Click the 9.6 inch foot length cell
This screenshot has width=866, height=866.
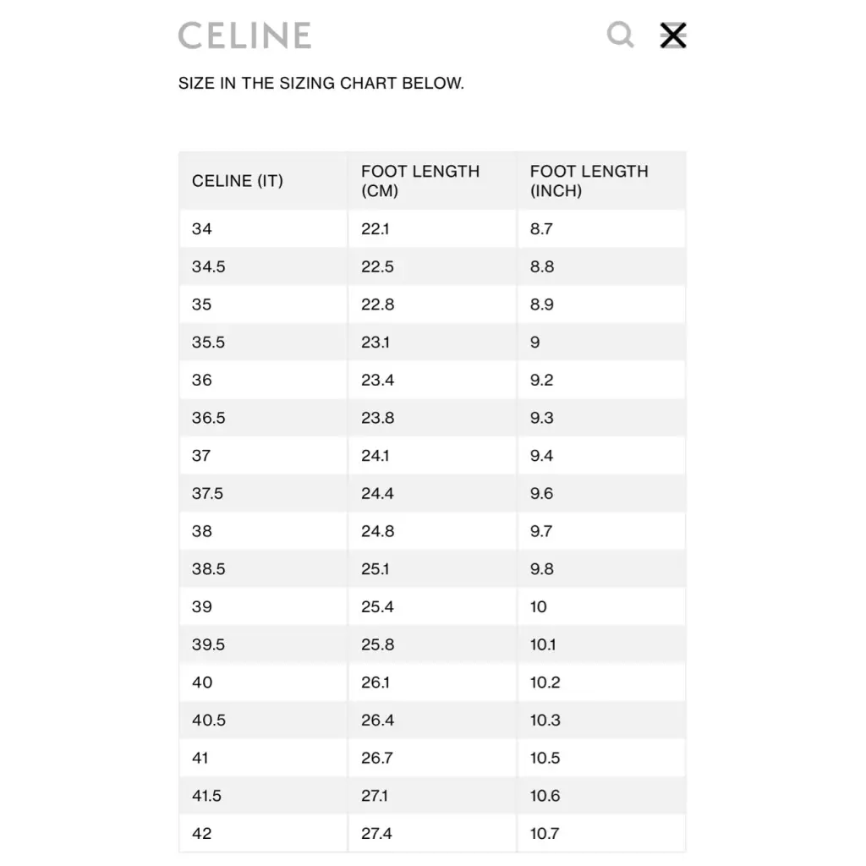click(541, 494)
